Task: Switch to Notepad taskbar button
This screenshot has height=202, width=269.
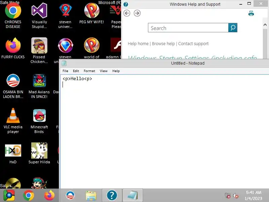Action: click(x=132, y=195)
